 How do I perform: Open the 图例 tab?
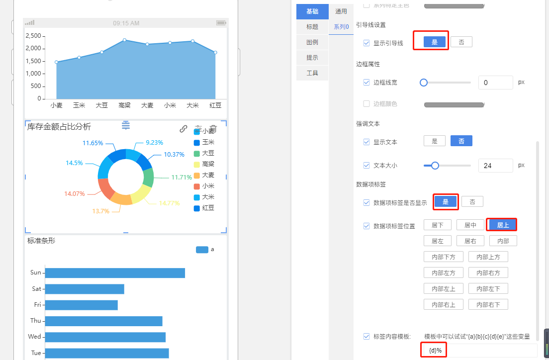click(x=312, y=42)
